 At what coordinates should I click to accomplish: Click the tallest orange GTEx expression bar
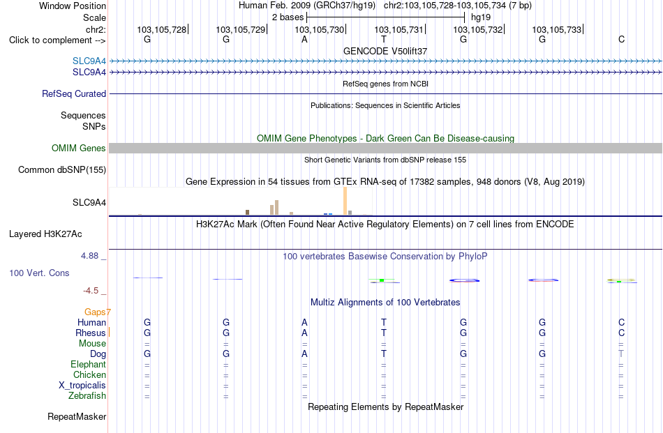(x=345, y=201)
